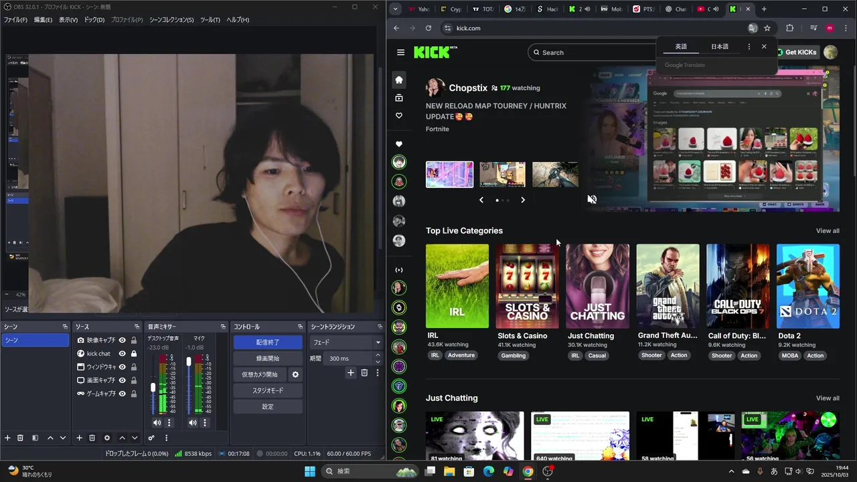
Task: Go to Kick home sidebar icon
Action: (399, 80)
